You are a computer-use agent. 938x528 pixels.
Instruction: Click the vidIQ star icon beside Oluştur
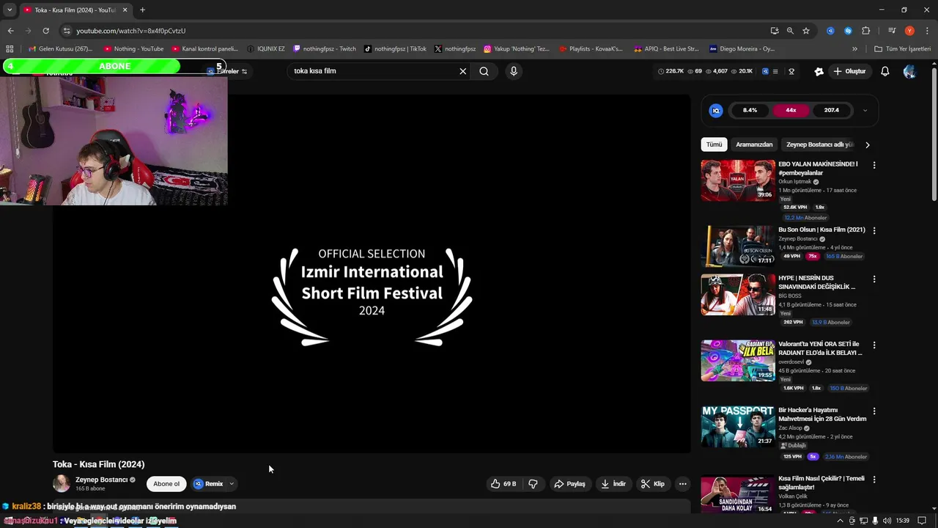point(819,71)
